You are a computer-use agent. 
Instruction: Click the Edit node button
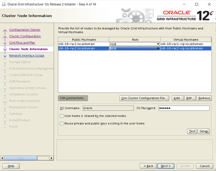pos(190,98)
